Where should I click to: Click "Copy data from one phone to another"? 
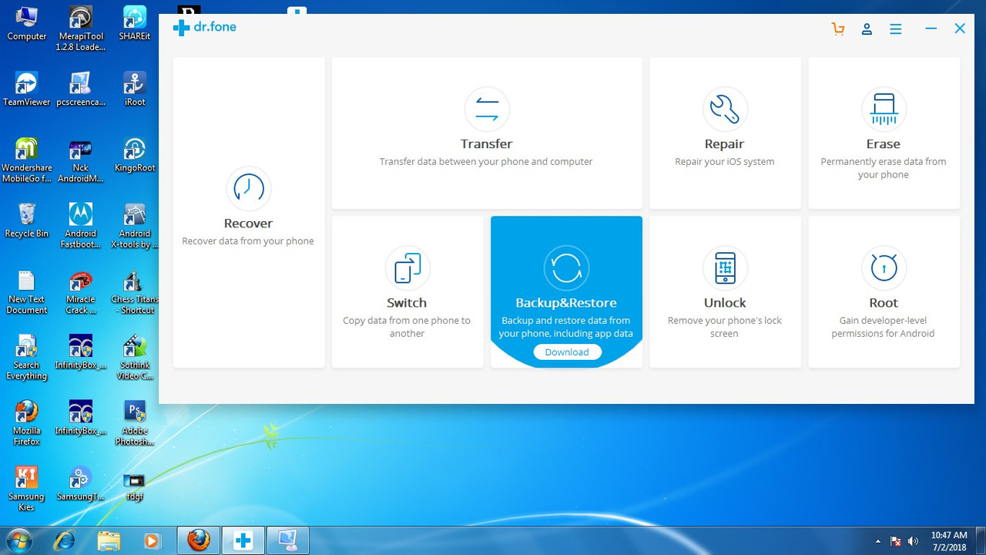point(407,327)
